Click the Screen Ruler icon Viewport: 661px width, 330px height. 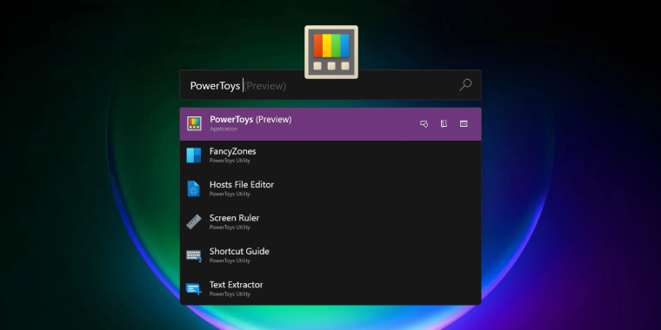coord(194,221)
